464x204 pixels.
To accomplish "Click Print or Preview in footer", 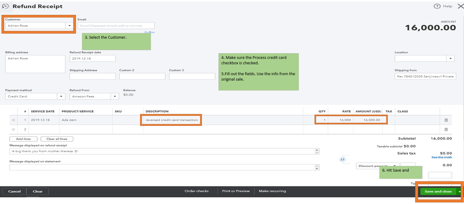I will [236, 191].
